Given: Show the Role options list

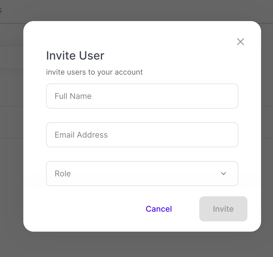Looking at the screenshot, I should (142, 174).
